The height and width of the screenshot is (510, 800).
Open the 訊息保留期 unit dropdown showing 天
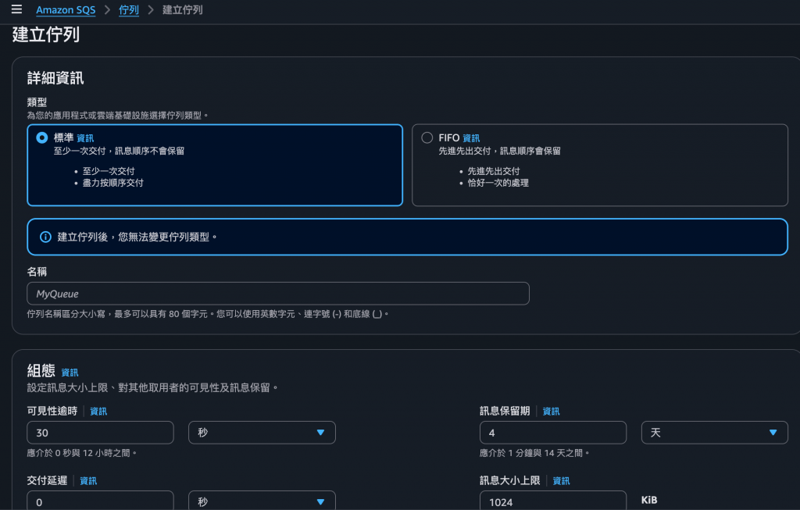point(714,433)
